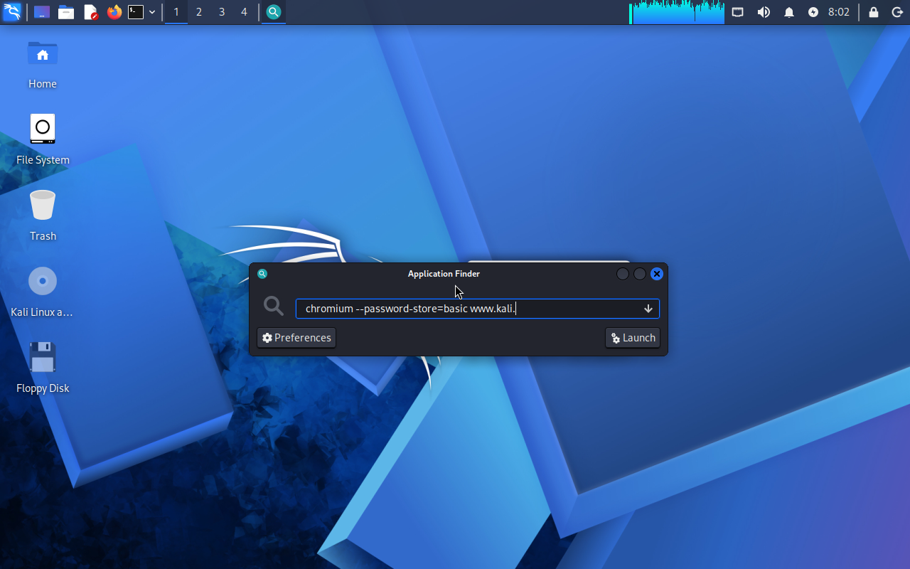This screenshot has width=910, height=569.
Task: Open the Kali applications menu
Action: [x=12, y=12]
